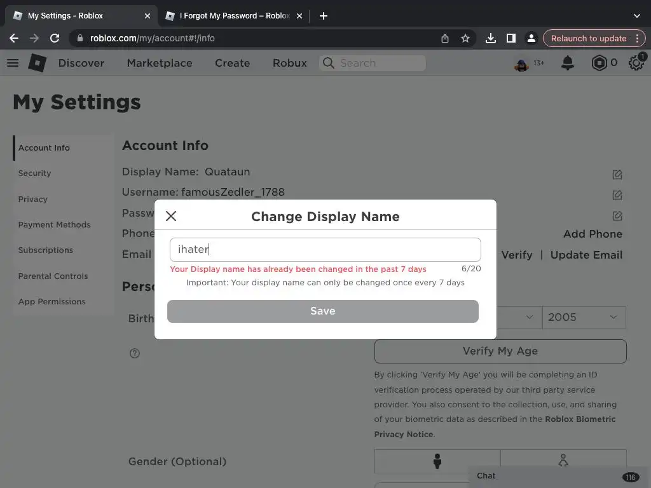The width and height of the screenshot is (651, 488).
Task: Open the browser downloads icon
Action: (490, 38)
